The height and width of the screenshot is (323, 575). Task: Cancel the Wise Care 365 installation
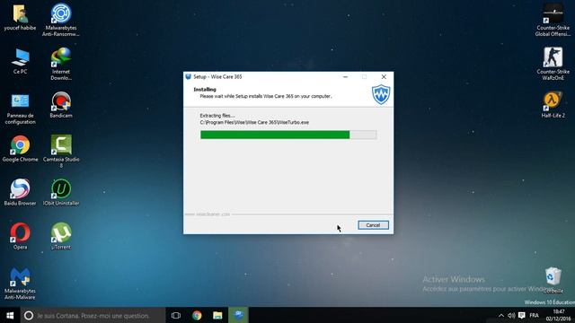coord(373,225)
